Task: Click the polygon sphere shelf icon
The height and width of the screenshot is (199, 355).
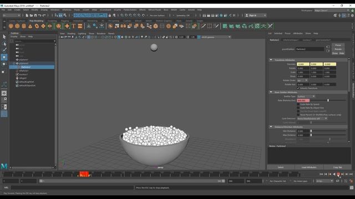Action: click(11, 26)
